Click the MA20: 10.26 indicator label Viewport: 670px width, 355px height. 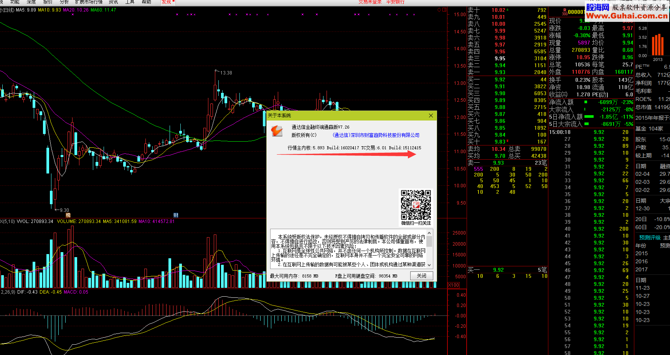(76, 10)
